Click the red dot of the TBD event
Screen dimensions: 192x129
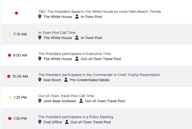[x=16, y=13]
